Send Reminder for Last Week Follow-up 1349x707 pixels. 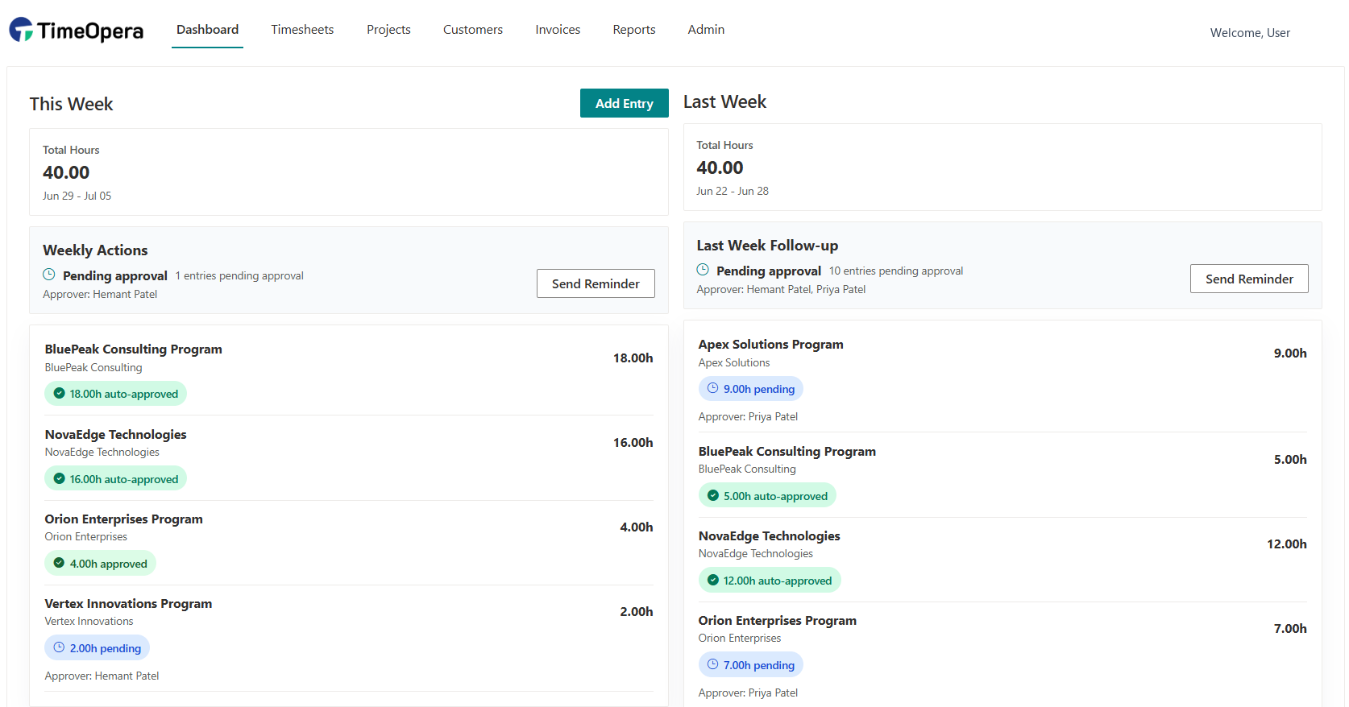[1249, 279]
